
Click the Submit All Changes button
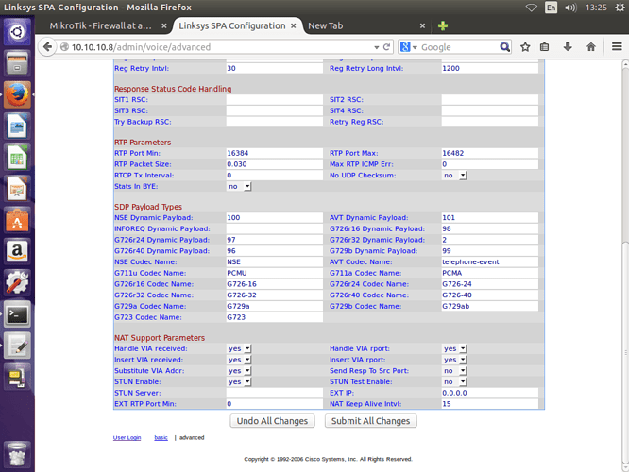coord(370,421)
